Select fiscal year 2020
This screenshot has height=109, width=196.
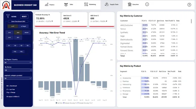[x=18, y=33]
